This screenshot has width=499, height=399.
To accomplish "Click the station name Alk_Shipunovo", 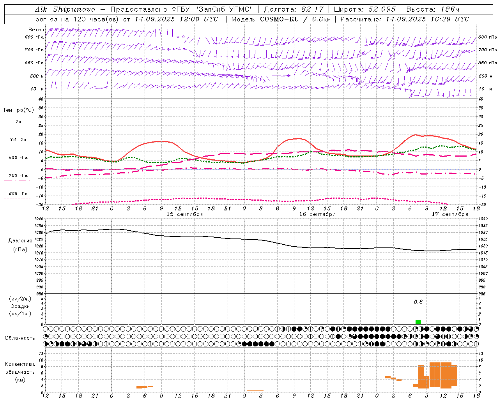I will click(x=65, y=9).
